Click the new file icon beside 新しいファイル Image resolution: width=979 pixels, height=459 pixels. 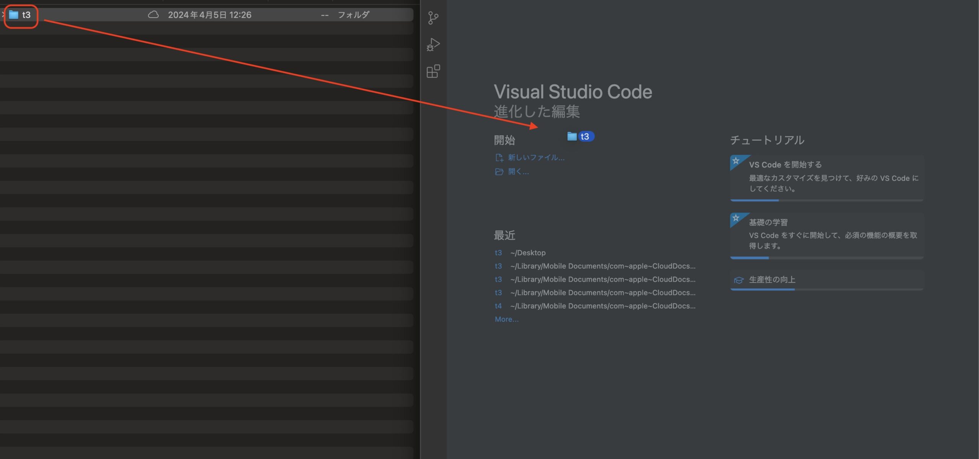click(499, 157)
